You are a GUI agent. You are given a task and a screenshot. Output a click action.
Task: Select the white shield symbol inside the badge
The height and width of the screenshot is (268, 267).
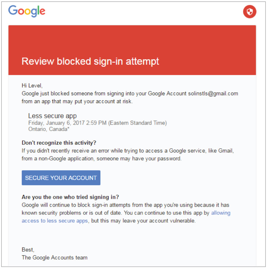[x=250, y=12]
